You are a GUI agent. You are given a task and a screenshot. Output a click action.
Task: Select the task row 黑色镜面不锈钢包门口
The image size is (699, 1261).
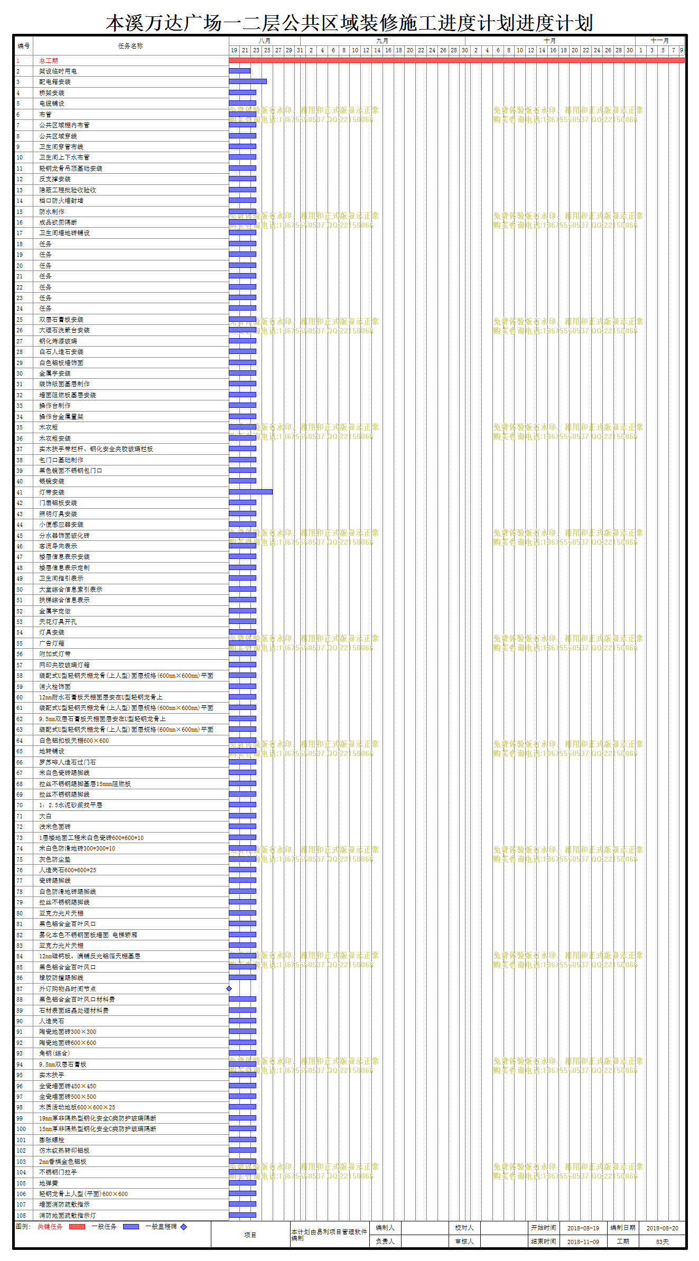point(121,471)
